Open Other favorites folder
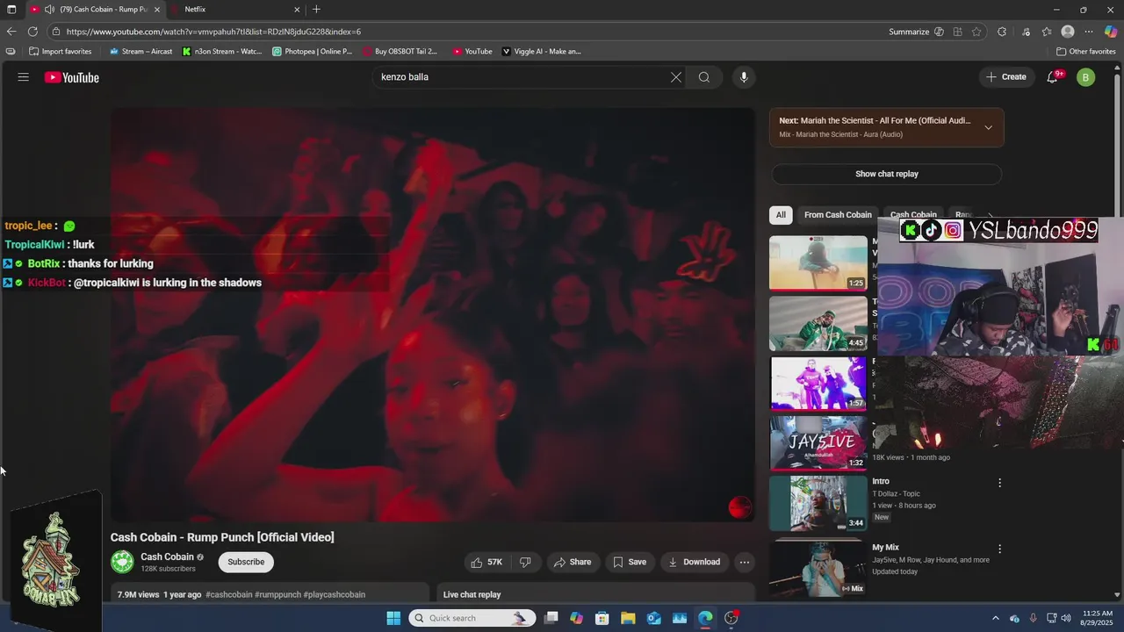 coord(1086,51)
